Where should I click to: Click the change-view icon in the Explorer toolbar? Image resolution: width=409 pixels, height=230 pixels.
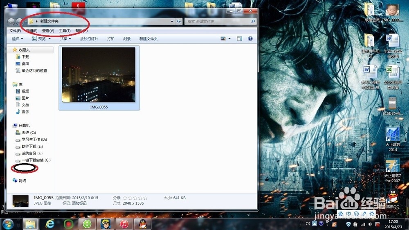pyautogui.click(x=223, y=38)
